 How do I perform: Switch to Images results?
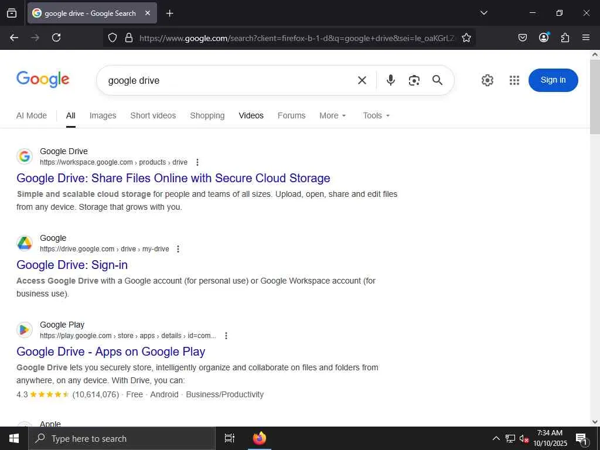click(103, 115)
